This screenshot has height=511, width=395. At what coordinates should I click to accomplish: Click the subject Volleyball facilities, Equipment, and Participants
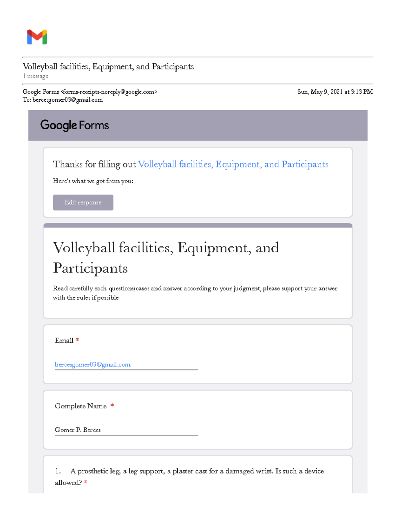coord(109,66)
